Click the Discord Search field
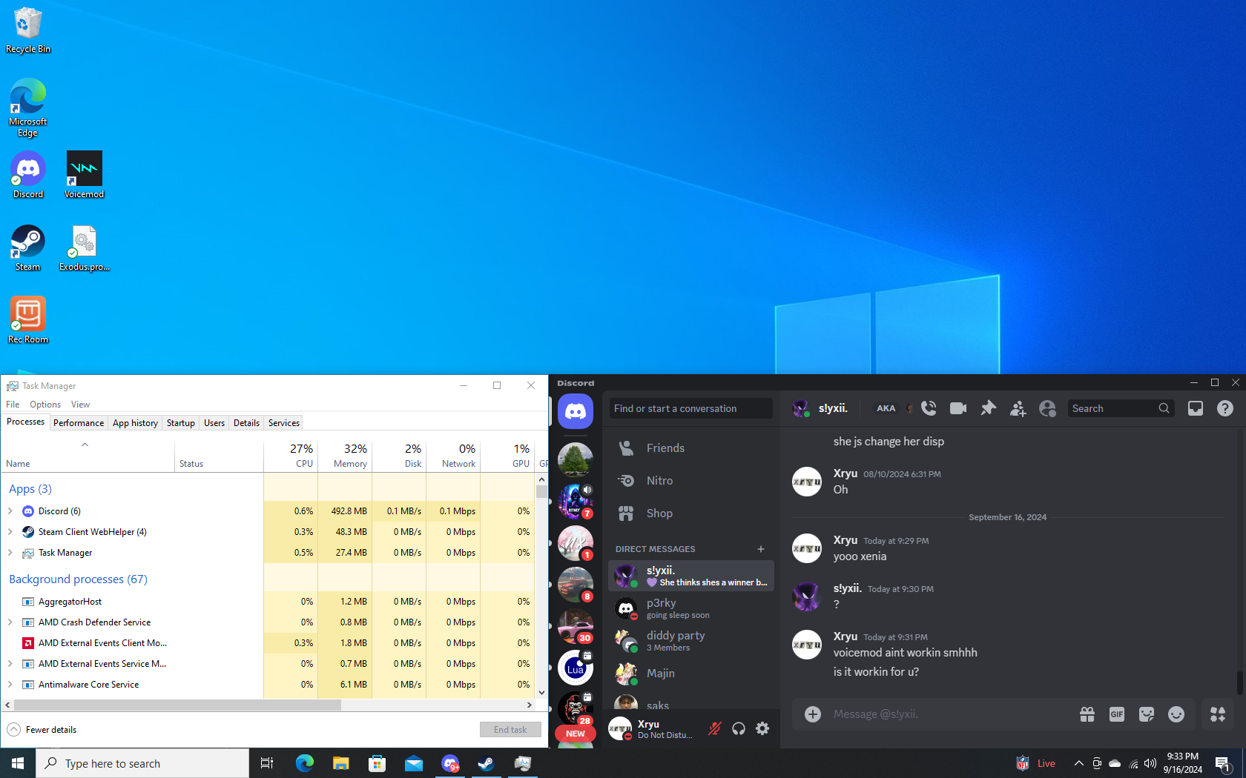The width and height of the screenshot is (1246, 778). click(x=1121, y=408)
